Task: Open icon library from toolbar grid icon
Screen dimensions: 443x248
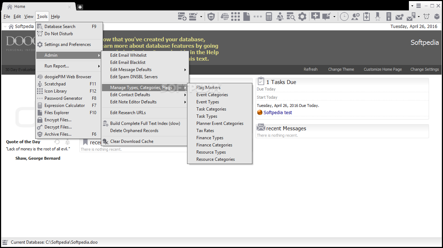Action: (236, 17)
